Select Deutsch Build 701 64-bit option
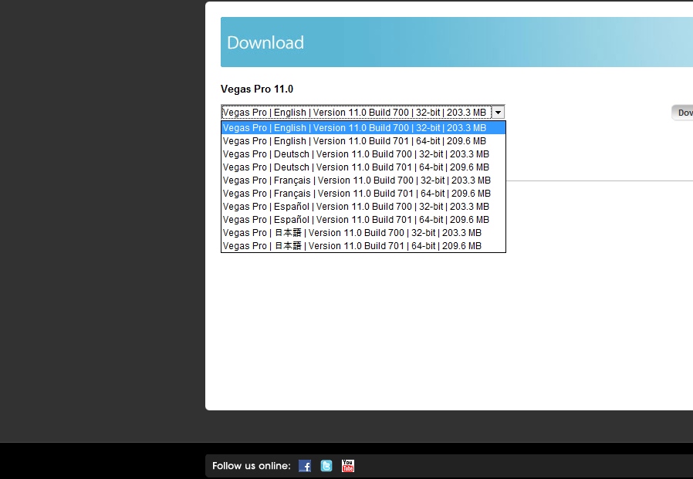The height and width of the screenshot is (479, 693). [363, 167]
